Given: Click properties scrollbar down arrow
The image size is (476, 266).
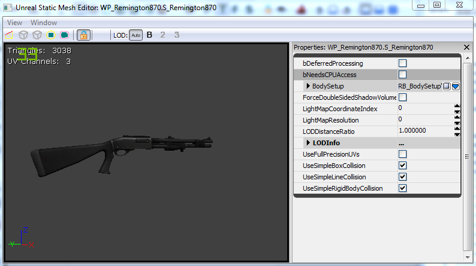Looking at the screenshot, I should point(468,258).
